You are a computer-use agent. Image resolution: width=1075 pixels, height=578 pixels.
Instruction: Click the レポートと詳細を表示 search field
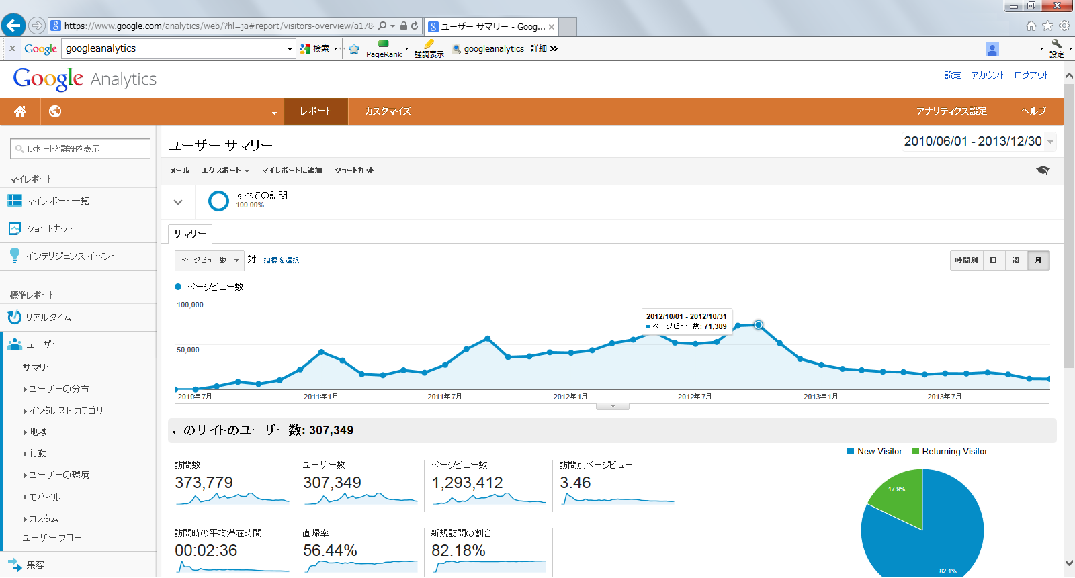pos(80,149)
